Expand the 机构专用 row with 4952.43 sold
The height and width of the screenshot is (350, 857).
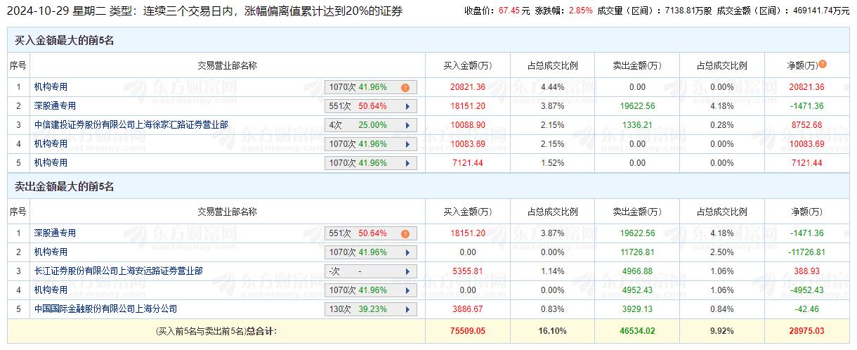[407, 290]
